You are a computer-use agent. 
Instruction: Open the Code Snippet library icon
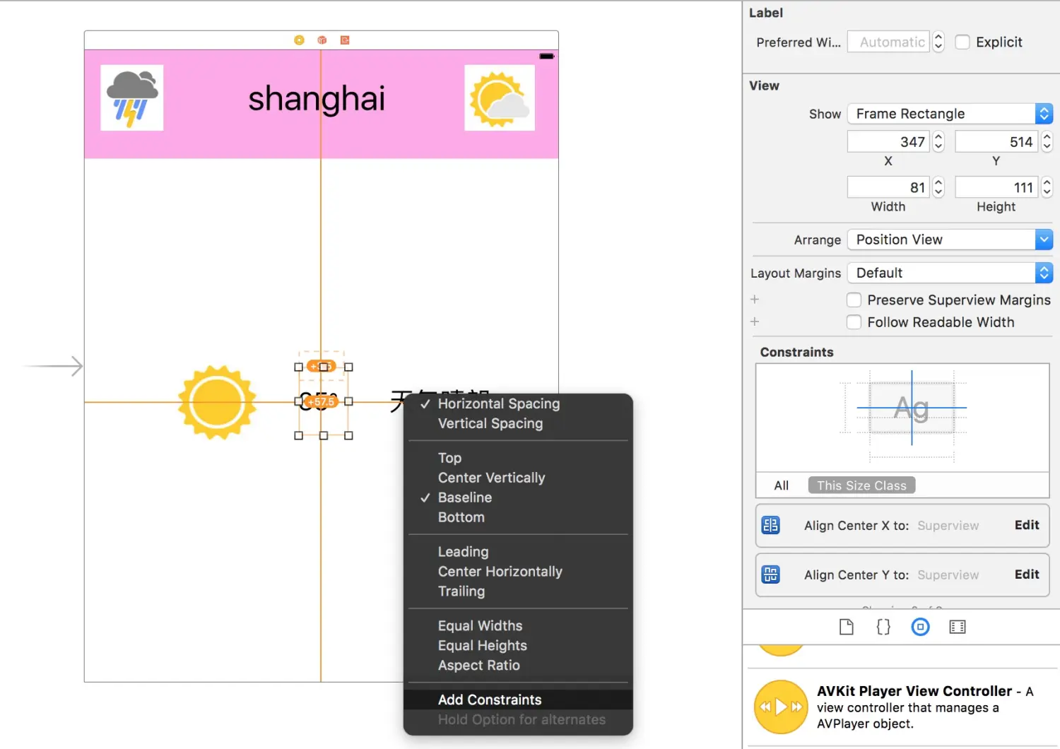click(883, 627)
